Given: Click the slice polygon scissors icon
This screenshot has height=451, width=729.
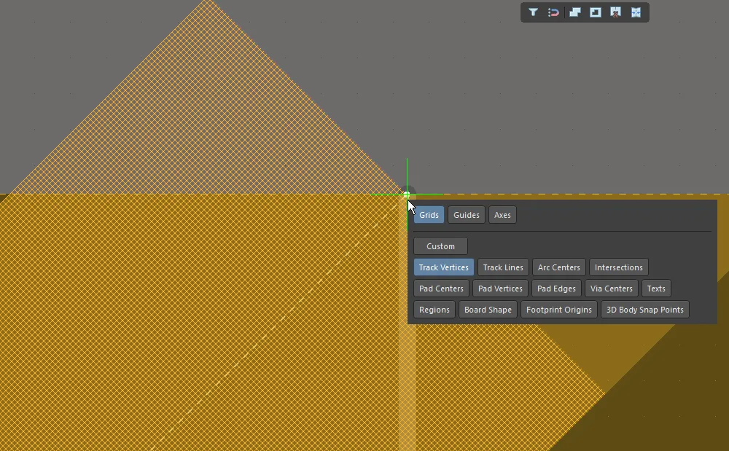Looking at the screenshot, I should pyautogui.click(x=615, y=12).
